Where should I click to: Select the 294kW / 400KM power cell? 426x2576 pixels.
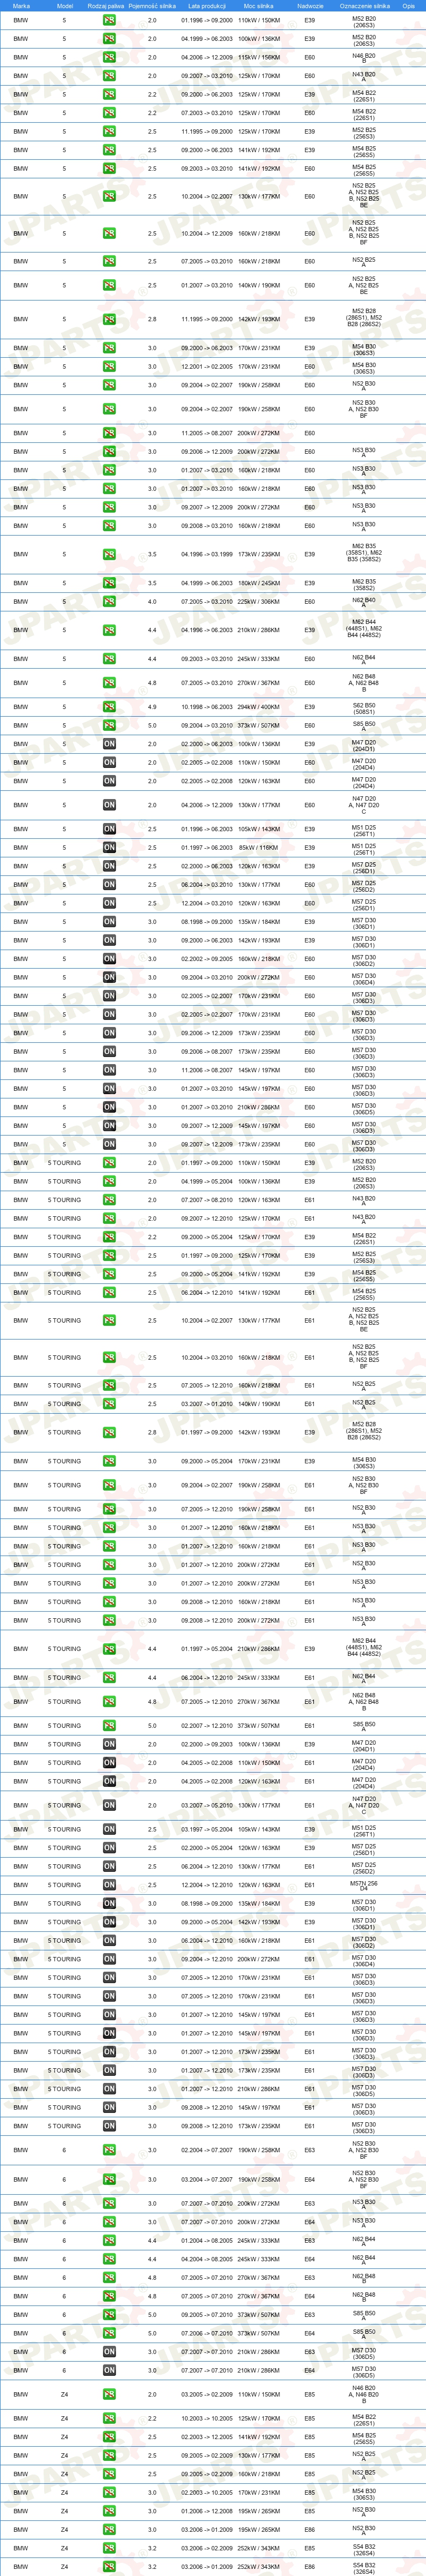coord(259,707)
